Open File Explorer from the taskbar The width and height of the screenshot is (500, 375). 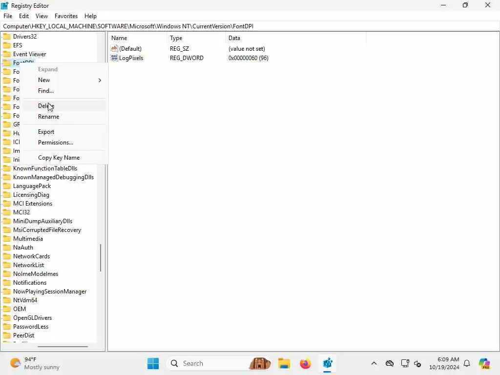284,363
